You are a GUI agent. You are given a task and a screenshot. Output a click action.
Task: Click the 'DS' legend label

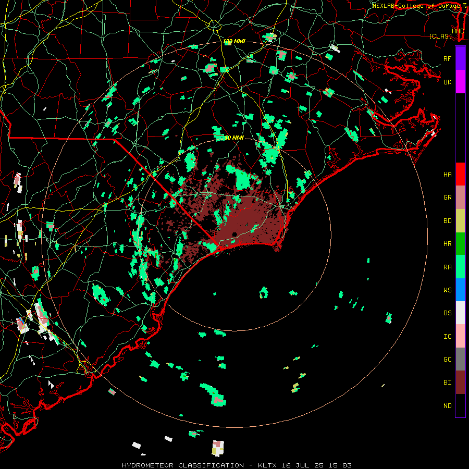(447, 313)
